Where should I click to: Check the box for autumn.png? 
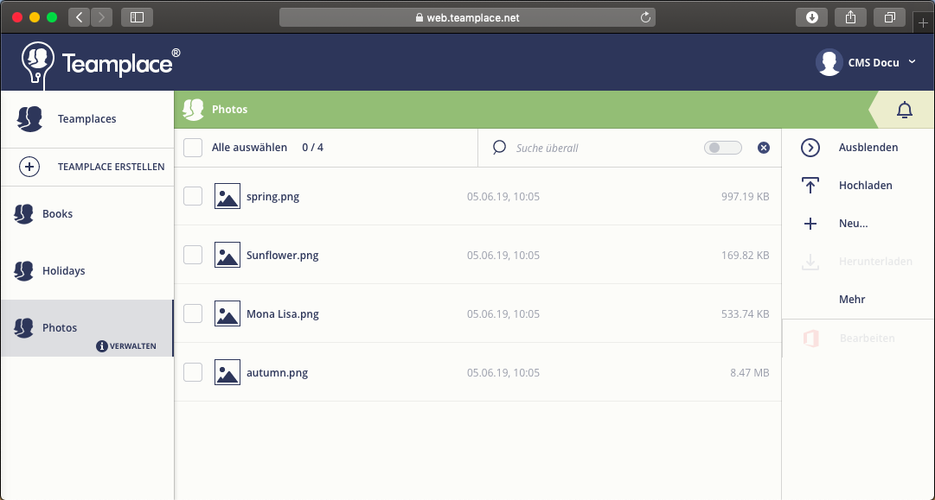[x=193, y=372]
